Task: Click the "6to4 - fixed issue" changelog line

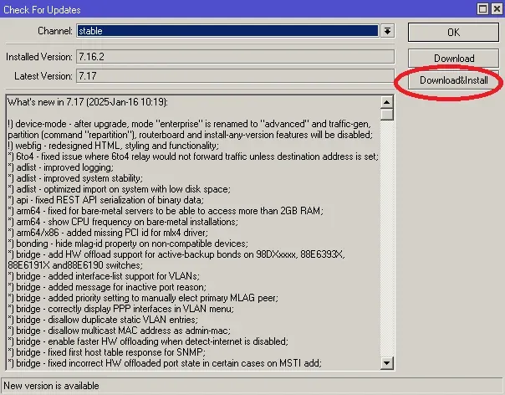Action: (x=193, y=156)
